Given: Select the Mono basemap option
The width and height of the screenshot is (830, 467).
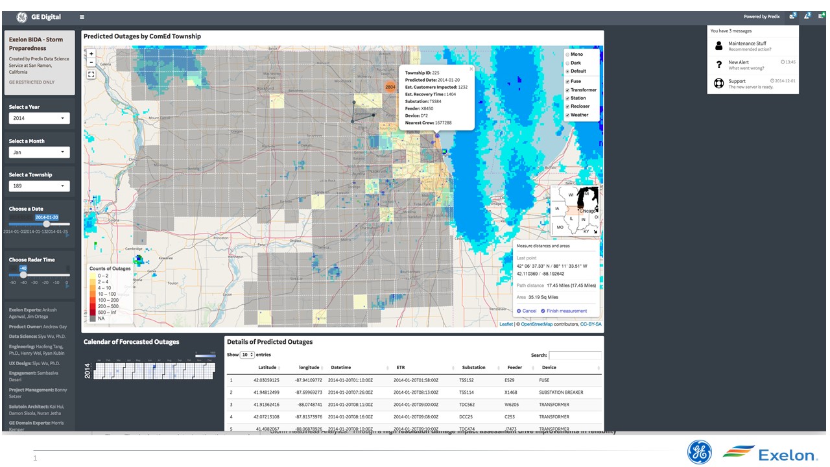Looking at the screenshot, I should click(x=567, y=54).
